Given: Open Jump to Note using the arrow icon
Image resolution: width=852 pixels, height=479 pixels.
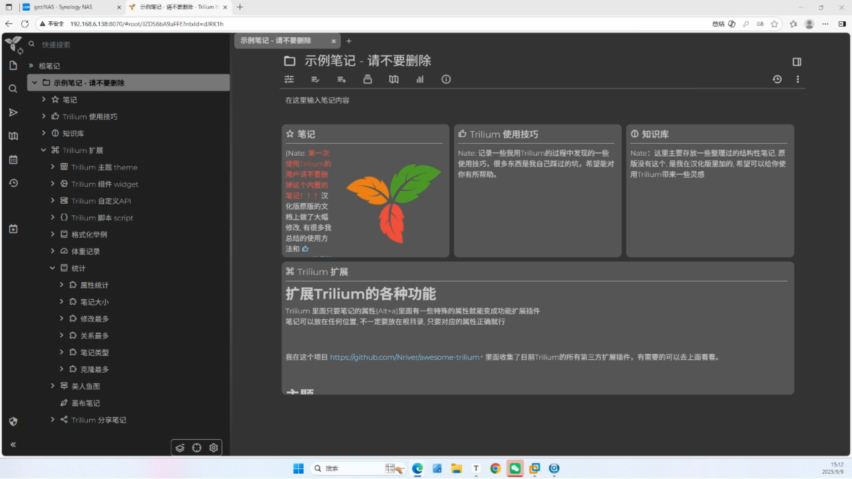Looking at the screenshot, I should point(13,113).
